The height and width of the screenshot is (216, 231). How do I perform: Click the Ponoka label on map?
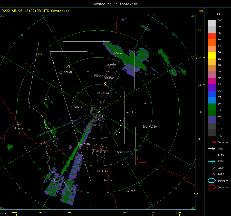click(117, 53)
